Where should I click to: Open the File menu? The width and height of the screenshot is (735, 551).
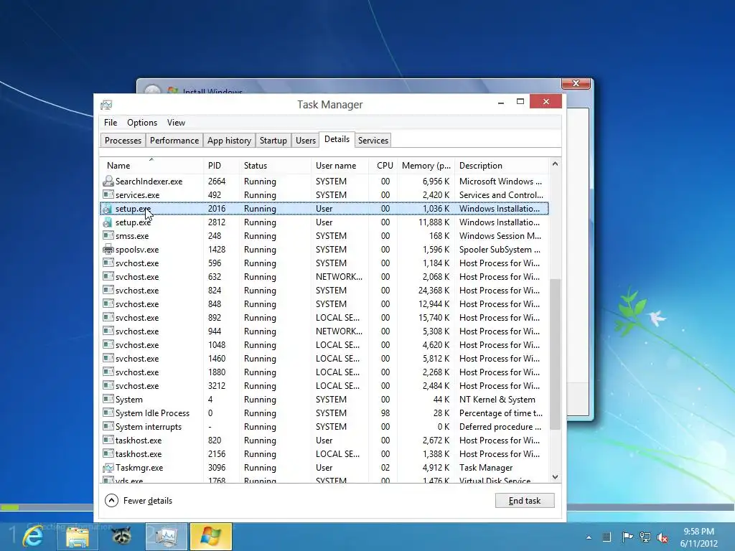coord(111,122)
